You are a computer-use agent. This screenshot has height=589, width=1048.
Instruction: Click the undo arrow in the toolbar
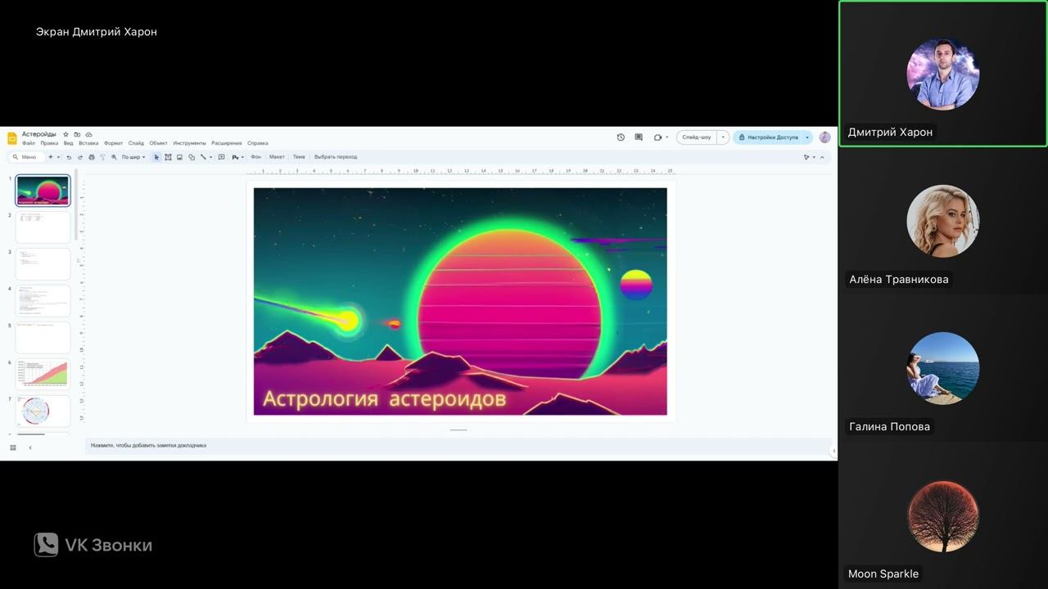69,157
